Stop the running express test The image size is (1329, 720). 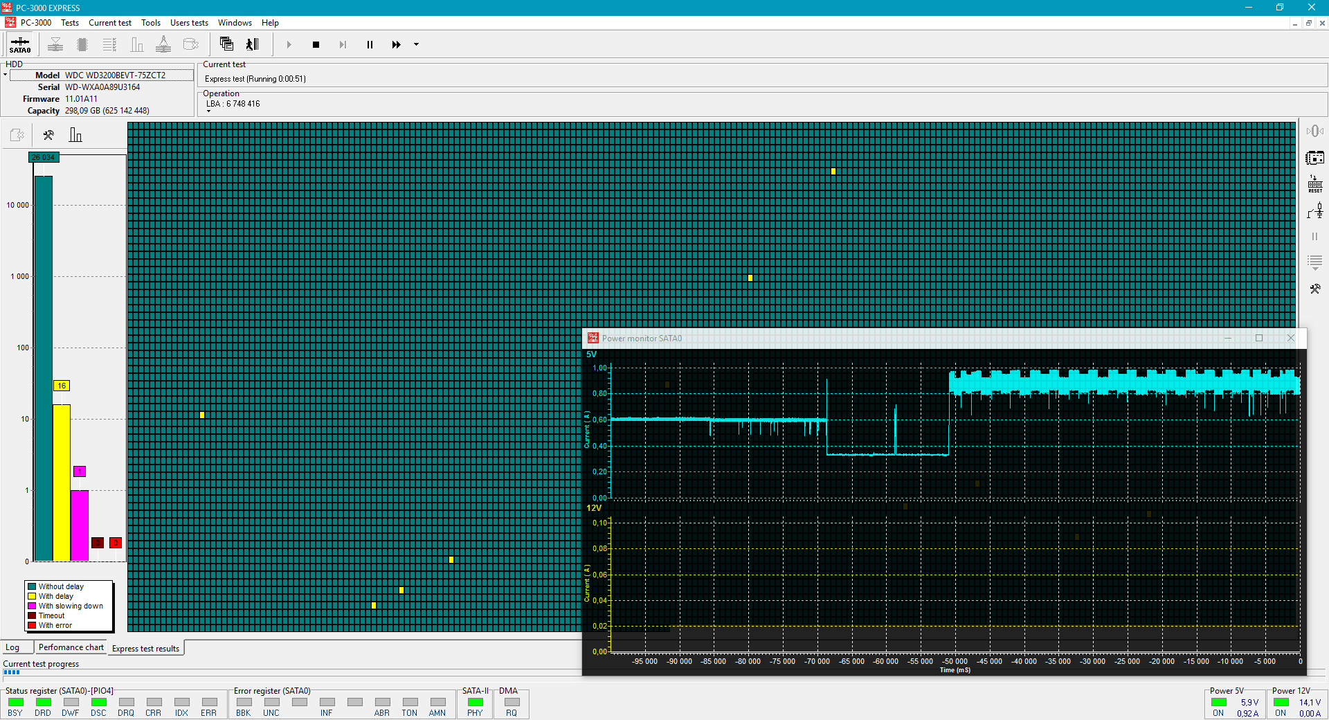click(316, 45)
